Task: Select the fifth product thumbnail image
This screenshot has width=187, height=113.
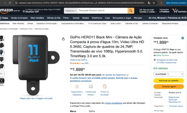Action: [2, 67]
